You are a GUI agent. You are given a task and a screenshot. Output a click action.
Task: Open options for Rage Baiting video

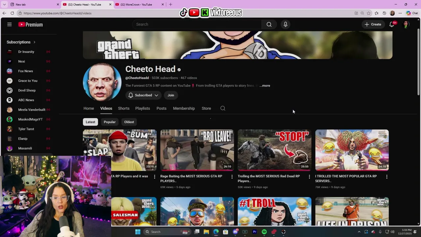pyautogui.click(x=232, y=177)
